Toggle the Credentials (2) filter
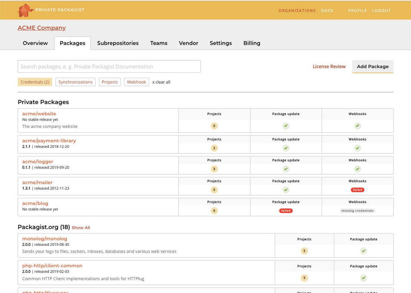The height and width of the screenshot is (293, 411). click(x=35, y=82)
